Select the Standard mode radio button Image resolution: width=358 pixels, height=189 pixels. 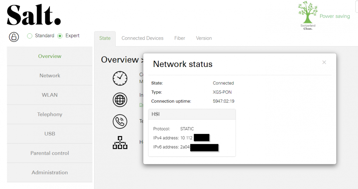30,36
